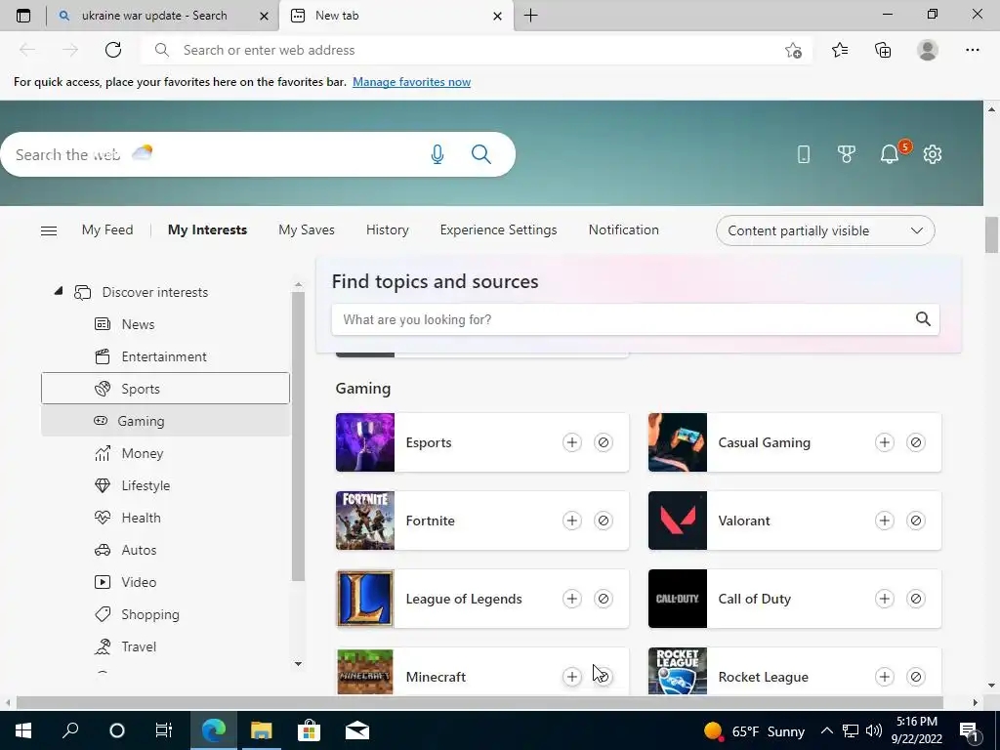Block the League of Legends topic
Image resolution: width=1000 pixels, height=750 pixels.
[x=604, y=599]
